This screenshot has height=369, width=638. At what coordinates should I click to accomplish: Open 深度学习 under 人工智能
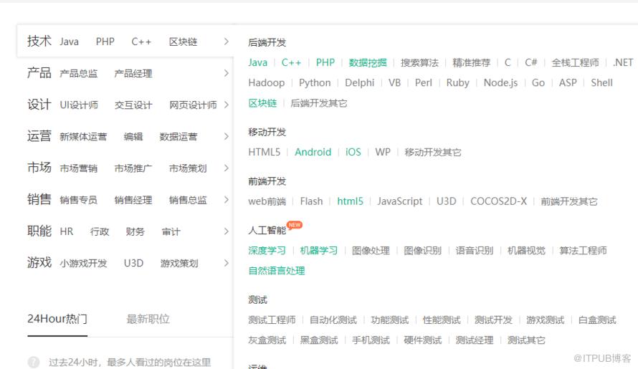point(267,251)
